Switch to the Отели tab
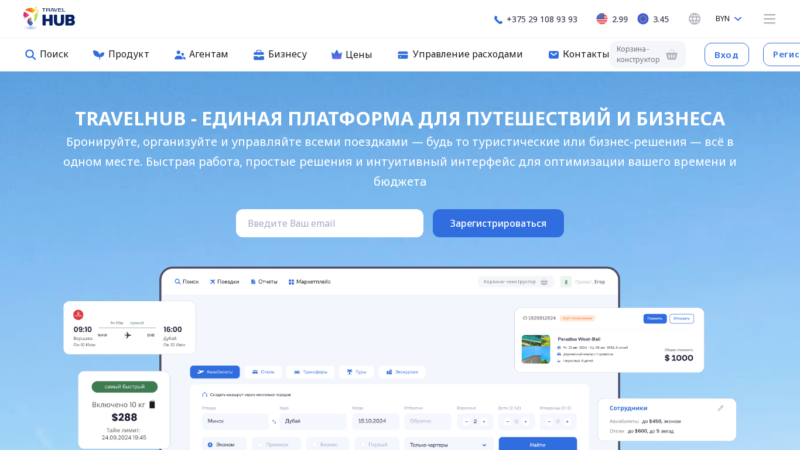 pyautogui.click(x=263, y=372)
